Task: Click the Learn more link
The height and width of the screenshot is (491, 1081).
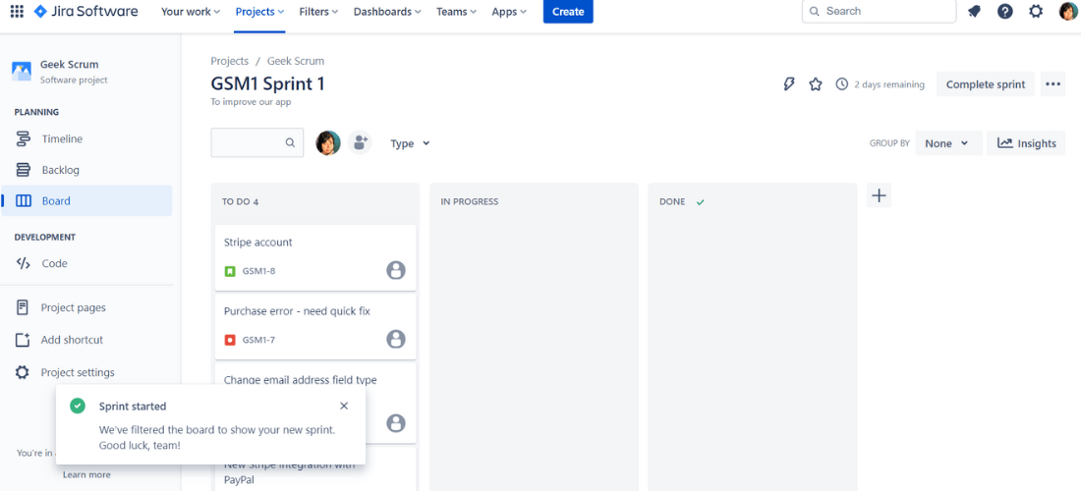Action: coord(86,474)
